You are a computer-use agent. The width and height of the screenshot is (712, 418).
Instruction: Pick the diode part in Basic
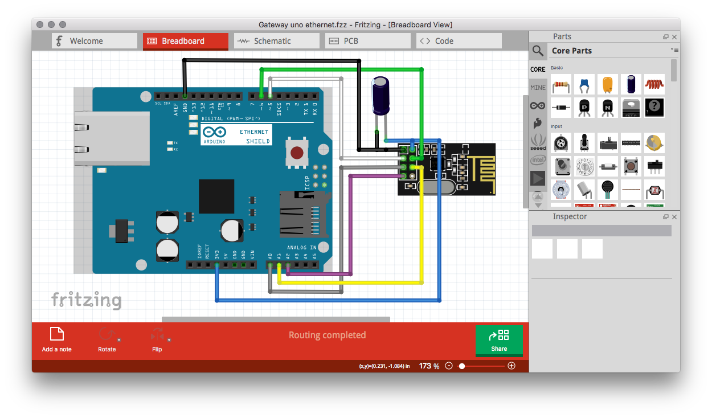point(561,108)
